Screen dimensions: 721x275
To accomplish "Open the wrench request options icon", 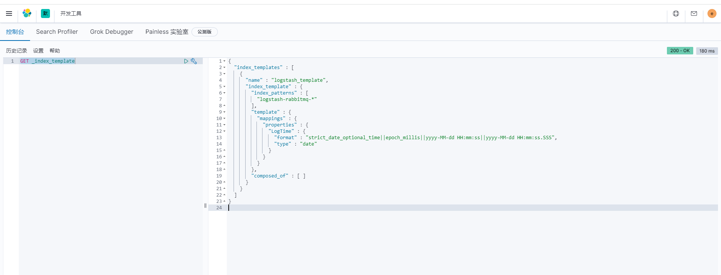I will 194,61.
